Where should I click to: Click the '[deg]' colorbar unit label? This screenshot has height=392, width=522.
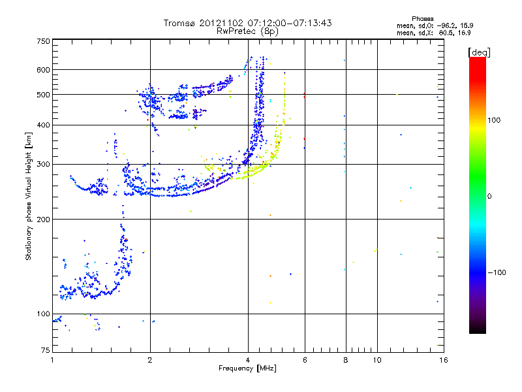point(479,52)
